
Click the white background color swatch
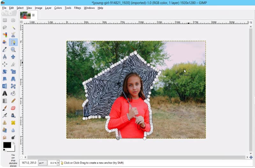[x=13, y=149]
